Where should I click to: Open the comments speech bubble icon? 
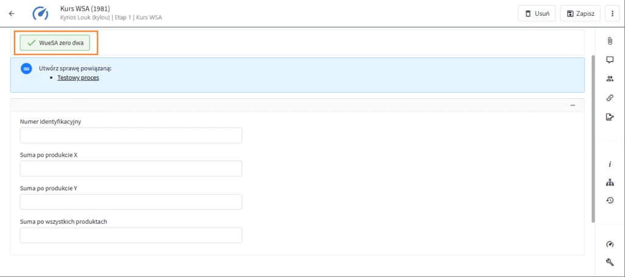[x=609, y=60]
